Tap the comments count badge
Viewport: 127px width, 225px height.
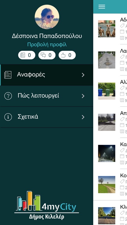tap(47, 55)
